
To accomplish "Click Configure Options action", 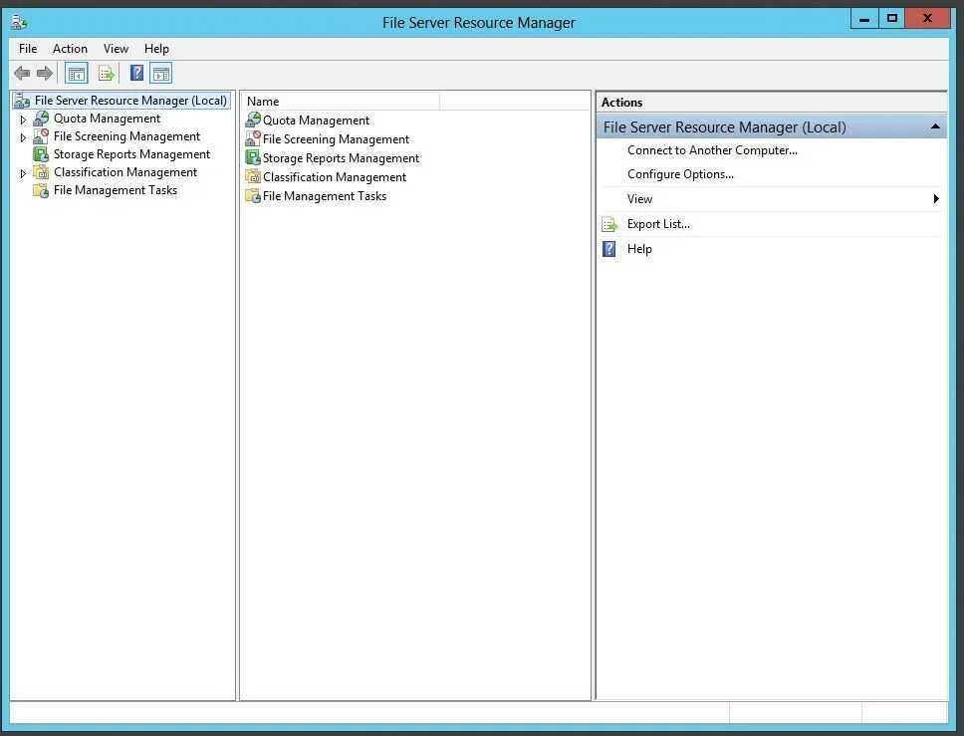I will point(680,174).
